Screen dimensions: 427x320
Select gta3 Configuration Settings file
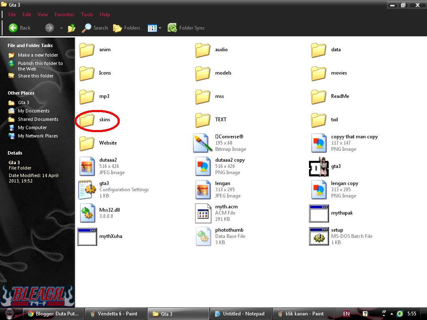pos(113,190)
